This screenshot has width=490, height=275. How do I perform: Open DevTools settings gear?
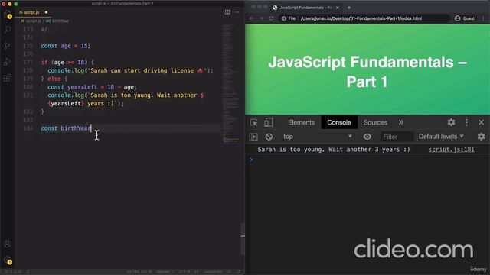[451, 122]
